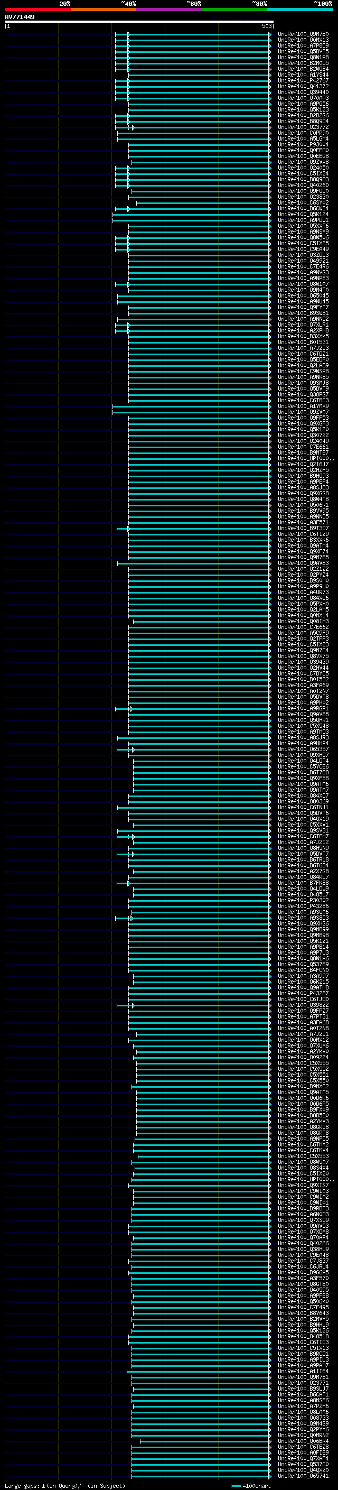The width and height of the screenshot is (338, 1490).
Task: Select label UniRef100_B2D2G6
Action: pyautogui.click(x=303, y=115)
